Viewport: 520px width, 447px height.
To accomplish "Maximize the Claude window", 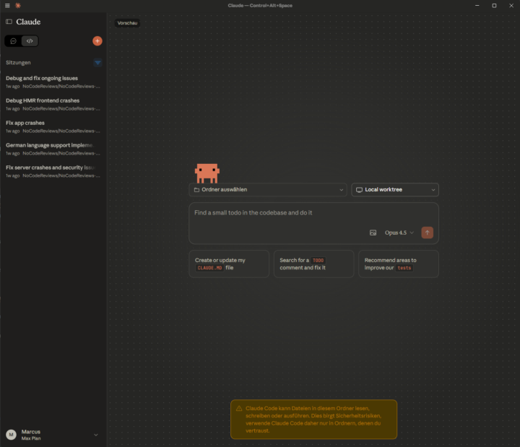I will tap(494, 6).
